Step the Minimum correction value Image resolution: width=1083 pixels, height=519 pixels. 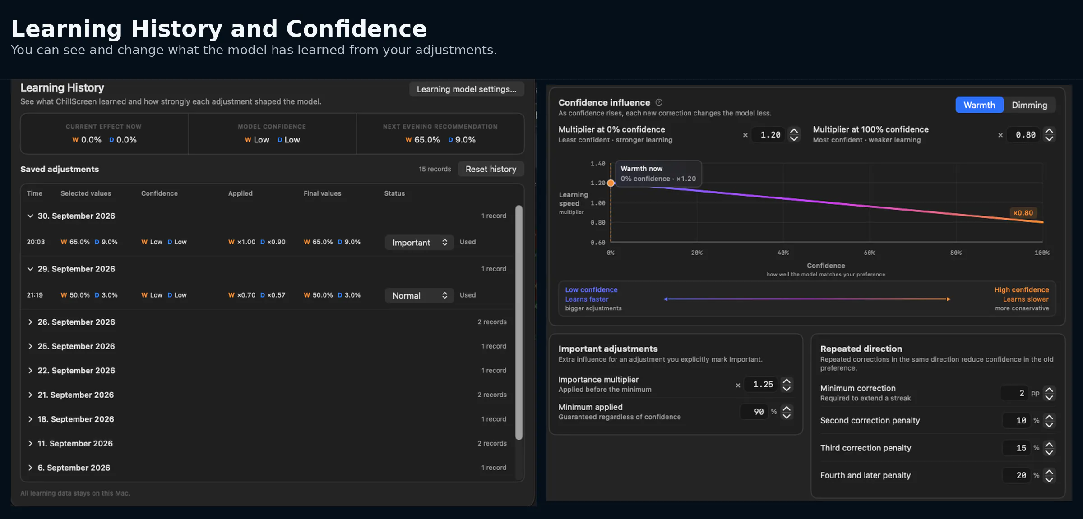point(1049,393)
